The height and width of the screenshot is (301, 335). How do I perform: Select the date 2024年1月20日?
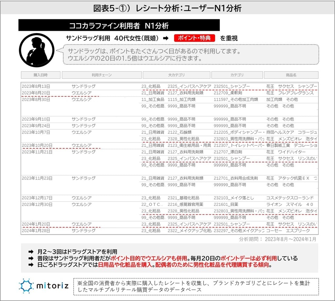point(36,224)
